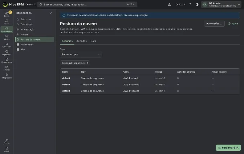Open Virtualização in the side menu
The height and width of the screenshot is (154, 244).
[34, 29]
